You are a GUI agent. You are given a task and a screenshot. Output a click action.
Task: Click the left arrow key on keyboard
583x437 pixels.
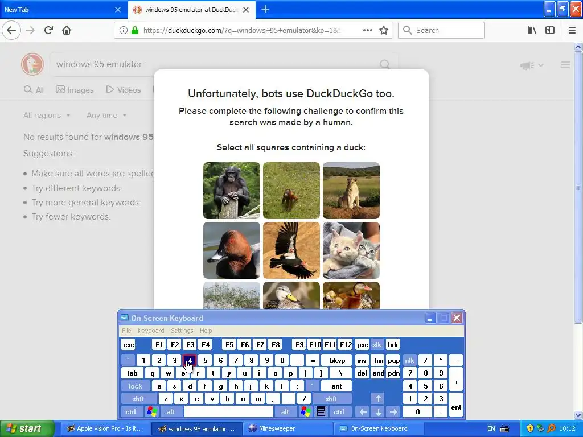pos(363,412)
